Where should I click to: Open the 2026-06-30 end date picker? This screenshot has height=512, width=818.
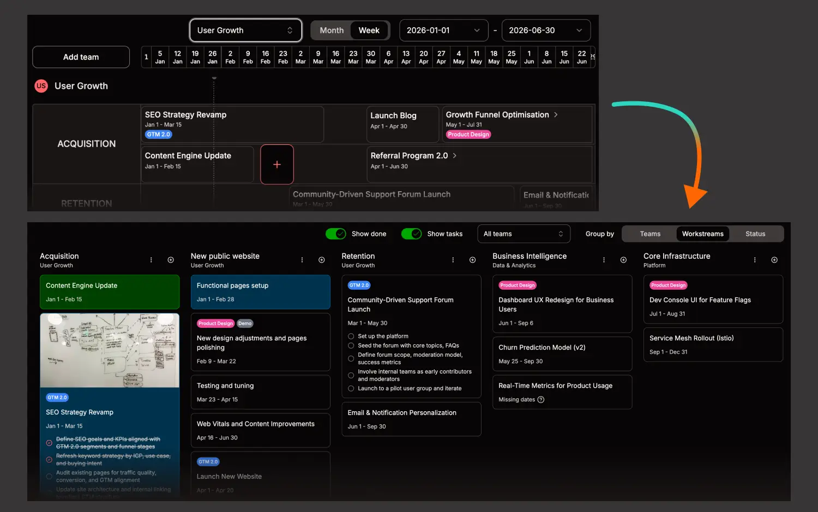545,30
